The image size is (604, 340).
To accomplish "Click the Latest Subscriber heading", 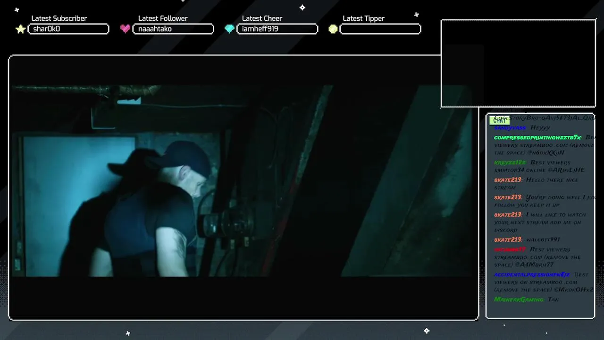I will 59,18.
